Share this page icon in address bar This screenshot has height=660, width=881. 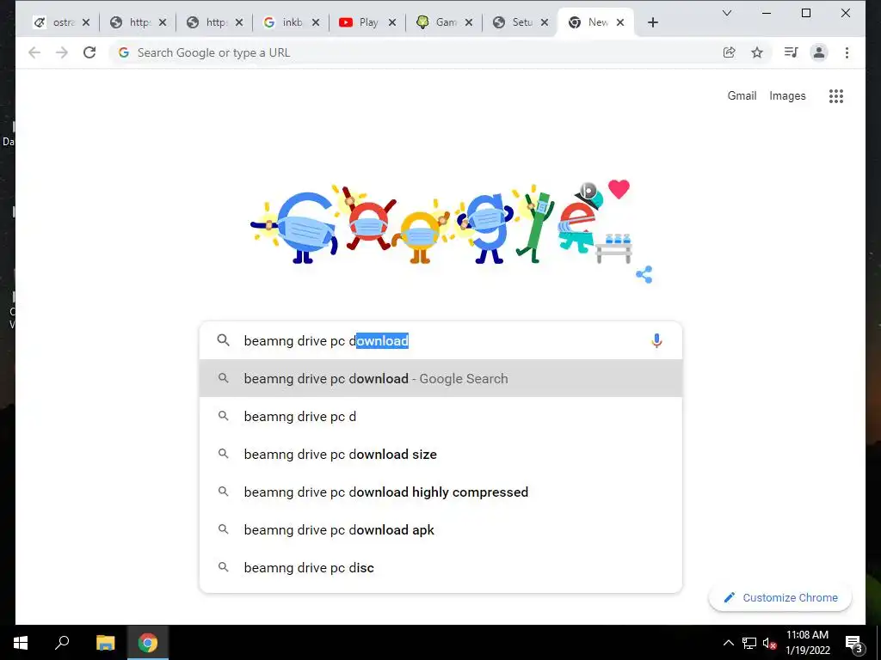click(730, 52)
